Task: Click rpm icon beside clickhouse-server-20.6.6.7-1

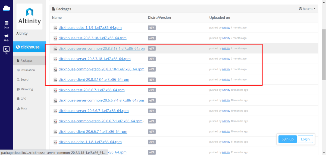Action: tap(55, 111)
